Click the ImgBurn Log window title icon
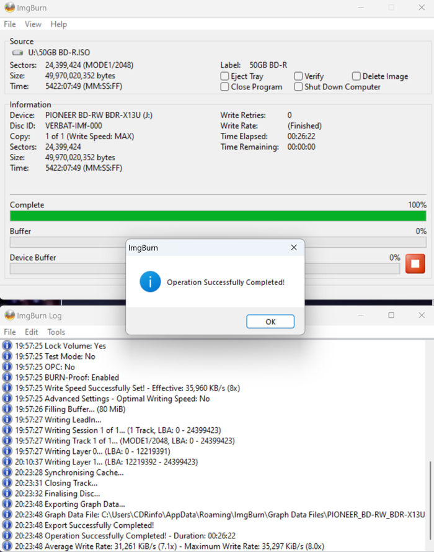The width and height of the screenshot is (434, 552). click(9, 315)
